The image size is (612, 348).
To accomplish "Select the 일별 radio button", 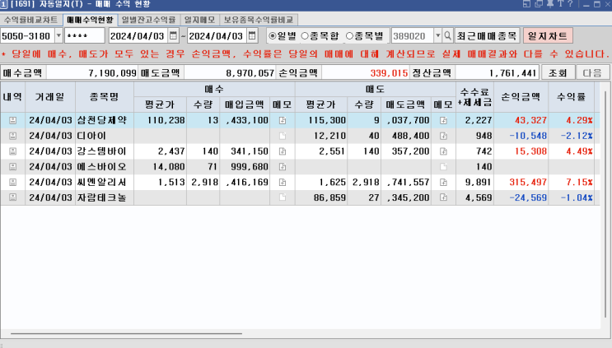I will 273,36.
